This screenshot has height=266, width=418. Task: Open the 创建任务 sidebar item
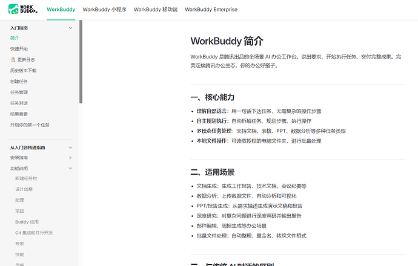coord(19,82)
